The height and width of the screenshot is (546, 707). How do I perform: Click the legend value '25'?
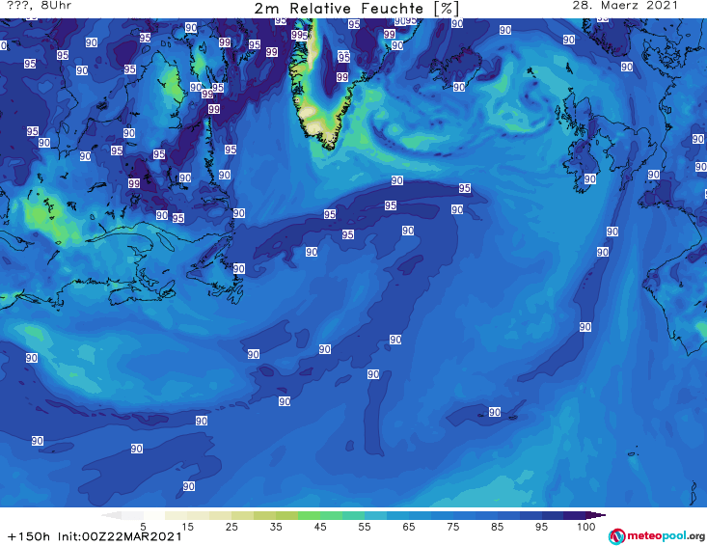pyautogui.click(x=231, y=527)
